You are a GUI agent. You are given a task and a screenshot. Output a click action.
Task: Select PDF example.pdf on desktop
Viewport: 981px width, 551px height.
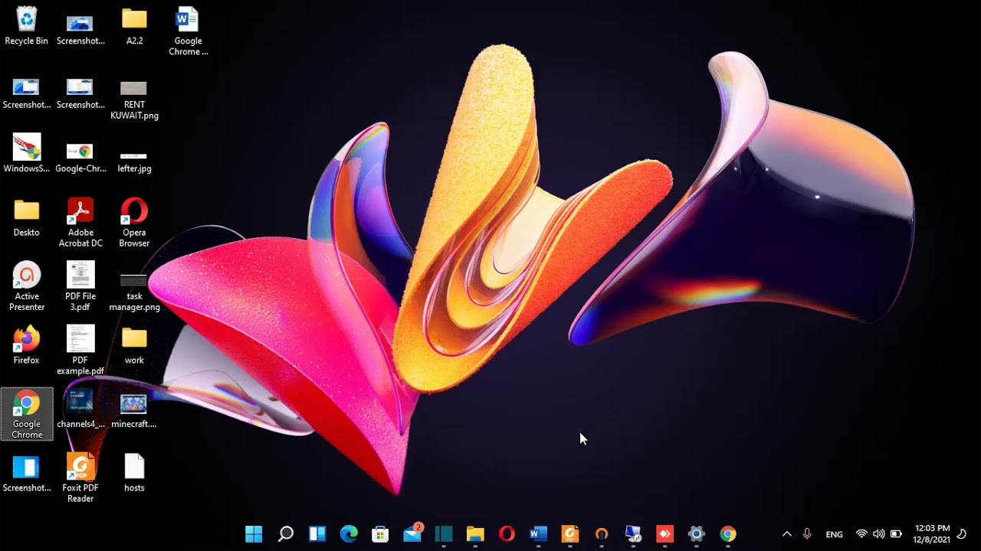(80, 350)
